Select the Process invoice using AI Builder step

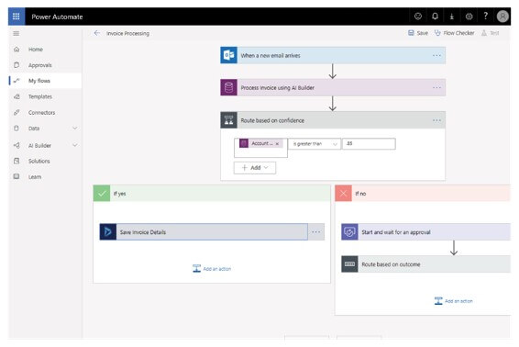(x=333, y=87)
